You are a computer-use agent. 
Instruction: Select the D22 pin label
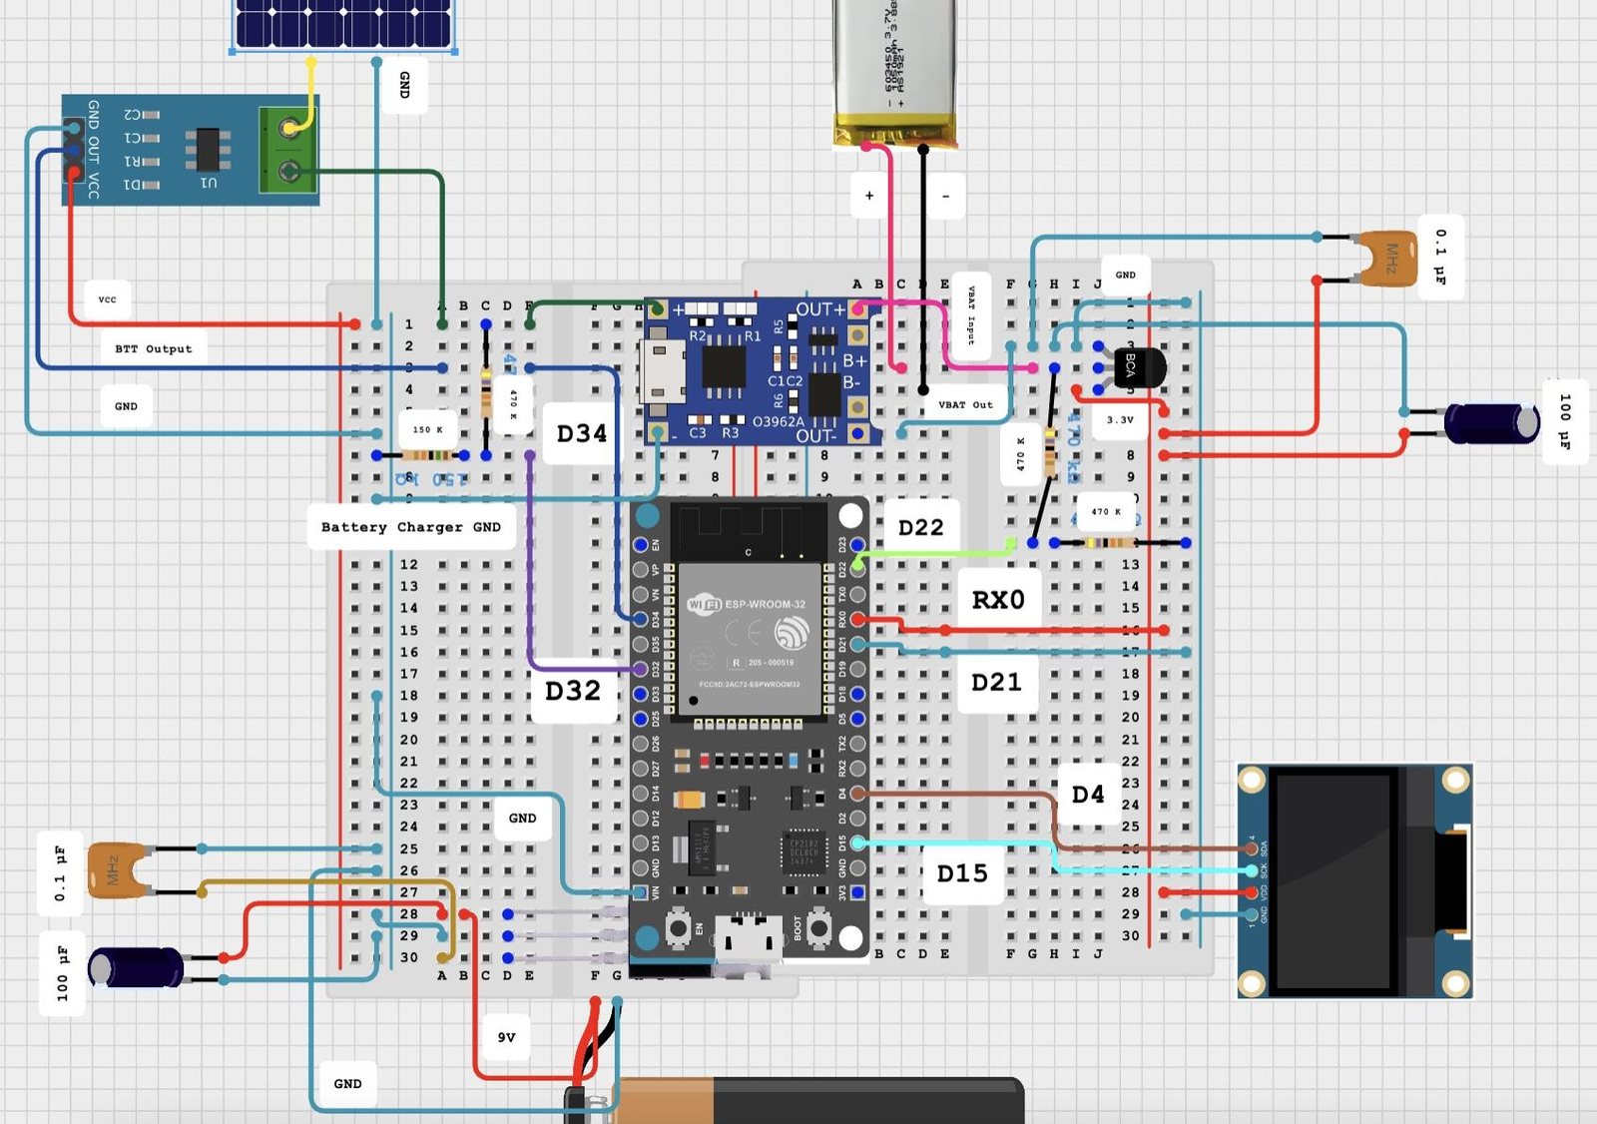[920, 528]
